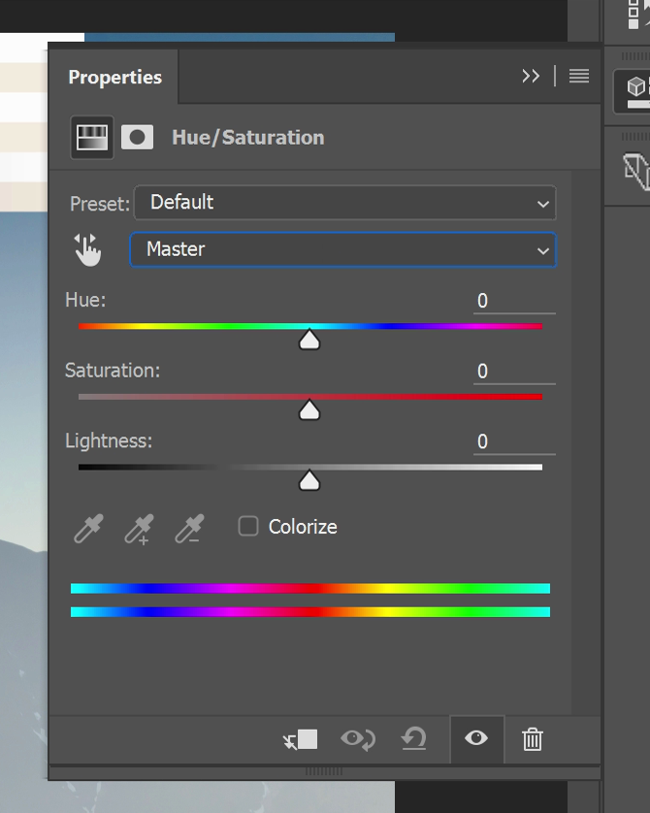Click the Lightness value field

coord(514,442)
